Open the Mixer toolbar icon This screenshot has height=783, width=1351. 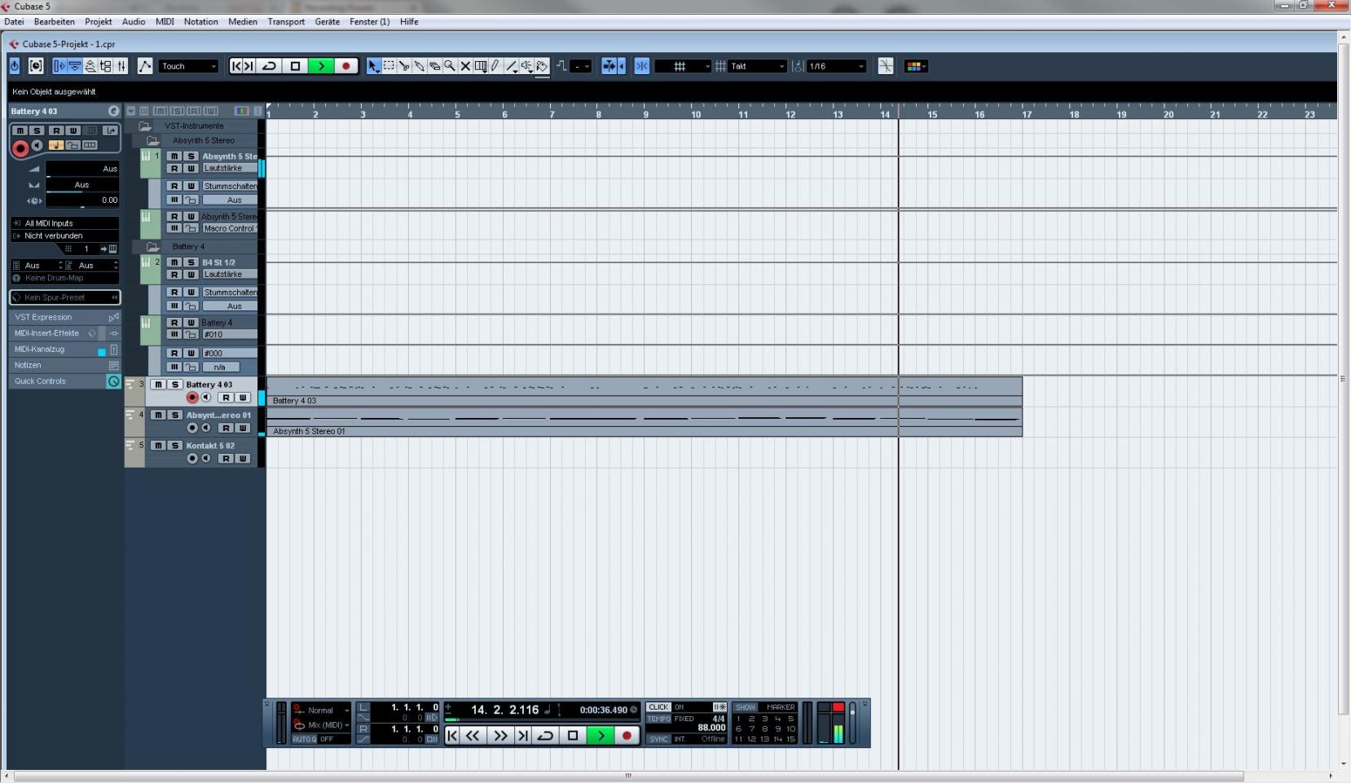click(x=121, y=66)
